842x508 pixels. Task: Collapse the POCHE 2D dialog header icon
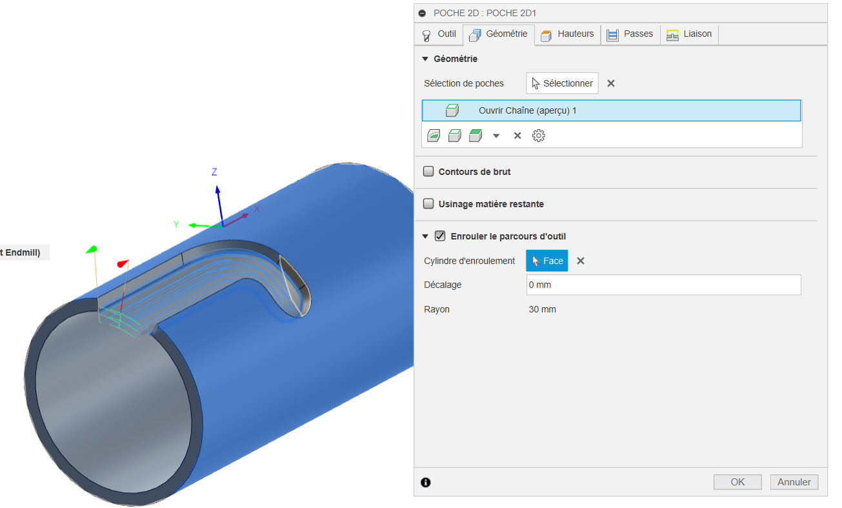(422, 13)
